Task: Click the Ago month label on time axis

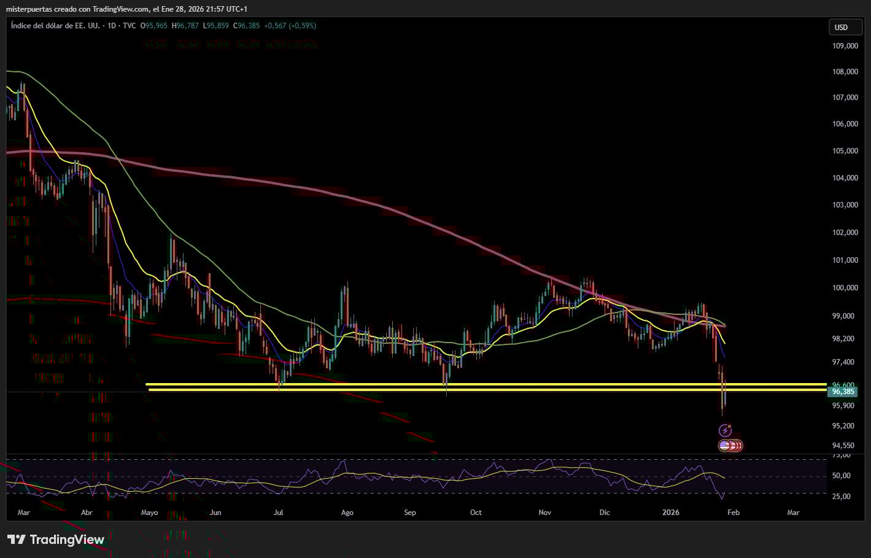Action: pos(347,513)
